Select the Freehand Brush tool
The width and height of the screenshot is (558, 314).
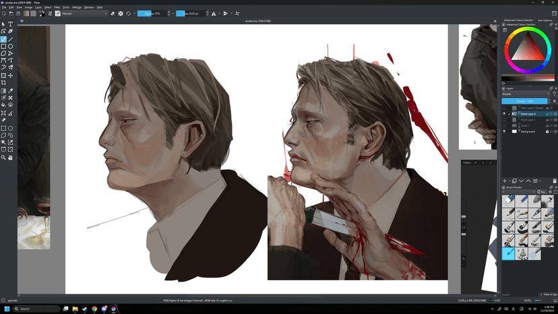click(x=3, y=39)
